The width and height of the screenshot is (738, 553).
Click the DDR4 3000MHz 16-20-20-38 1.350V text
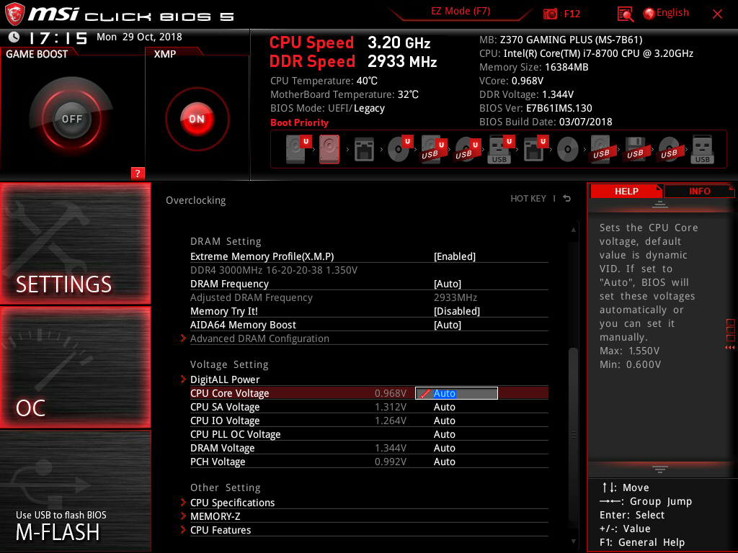coord(273,270)
